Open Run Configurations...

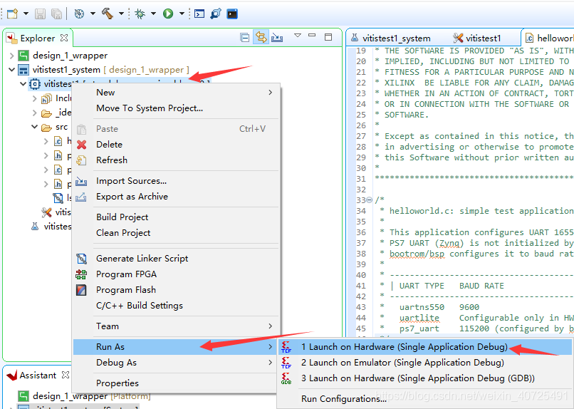coord(424,399)
